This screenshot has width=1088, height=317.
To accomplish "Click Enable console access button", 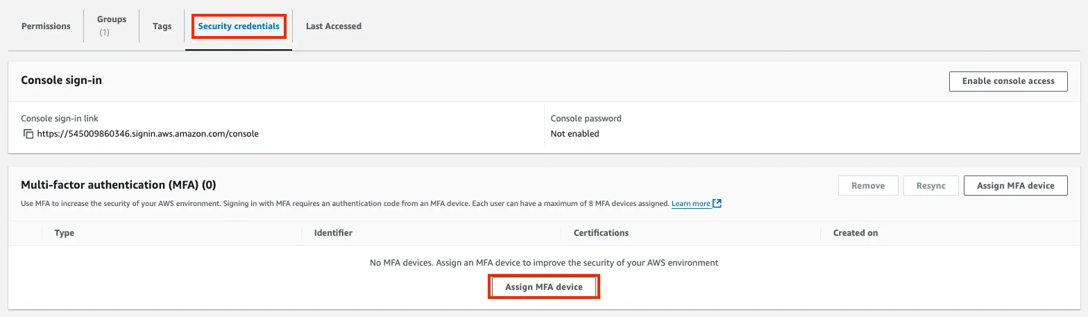I will (1008, 81).
